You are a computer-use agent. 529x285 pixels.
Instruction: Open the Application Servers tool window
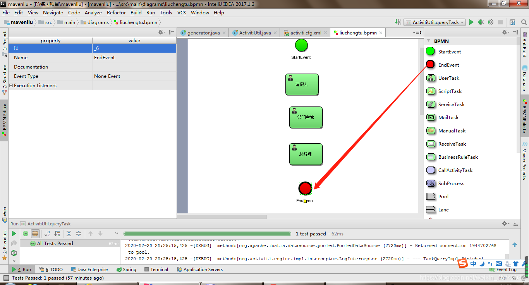[200, 270]
